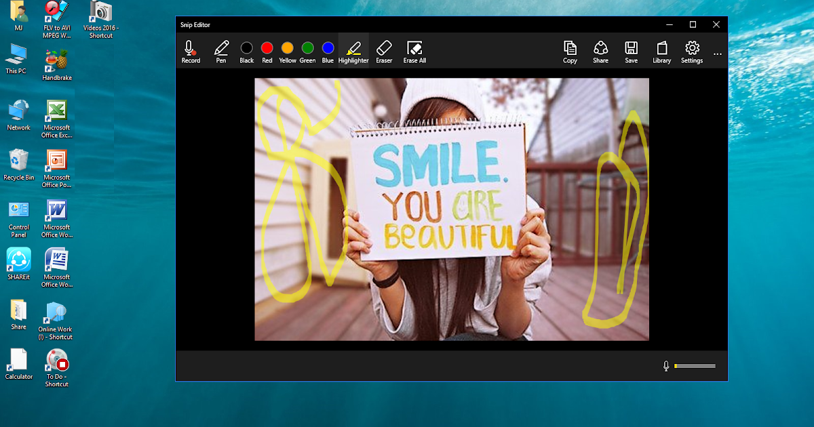Select the Black ink color
The height and width of the screenshot is (427, 814).
point(246,47)
